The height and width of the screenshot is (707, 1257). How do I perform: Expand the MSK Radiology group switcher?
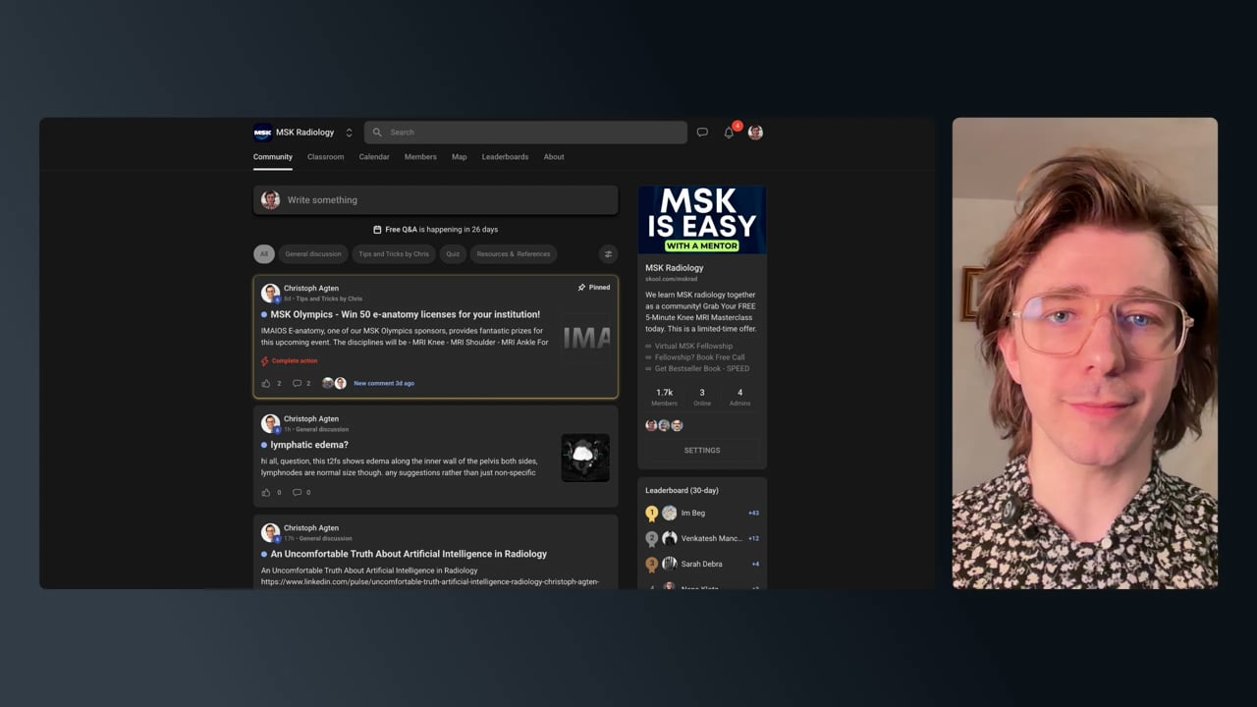(349, 133)
